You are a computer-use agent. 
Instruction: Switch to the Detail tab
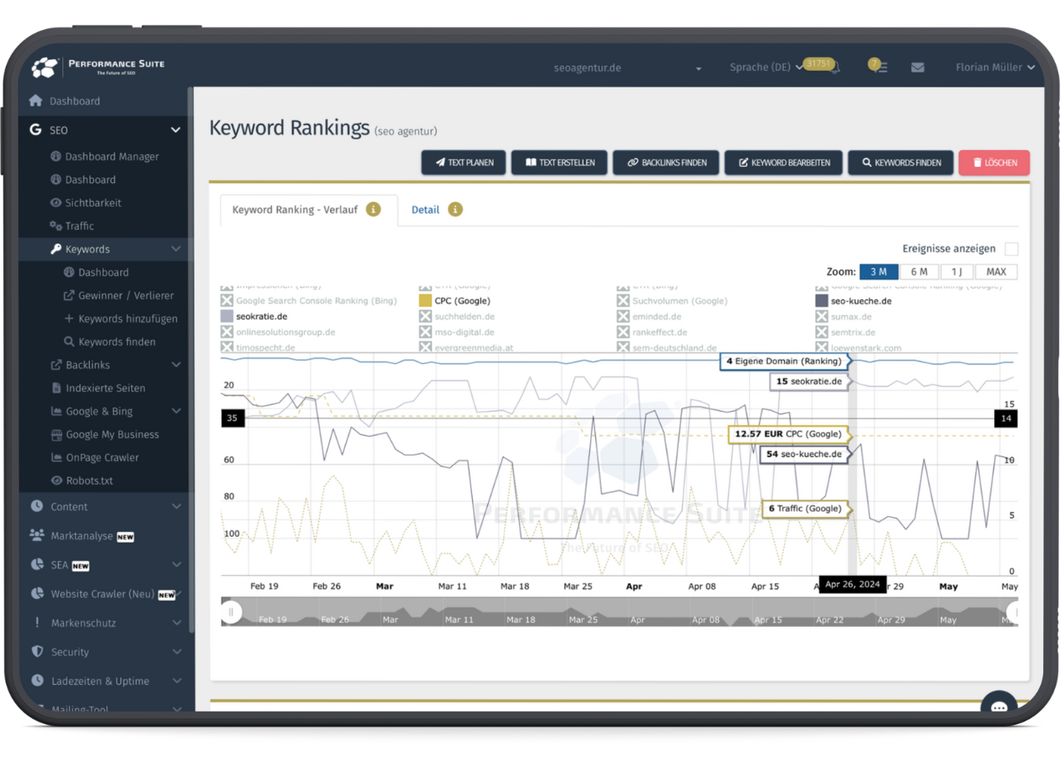click(426, 209)
